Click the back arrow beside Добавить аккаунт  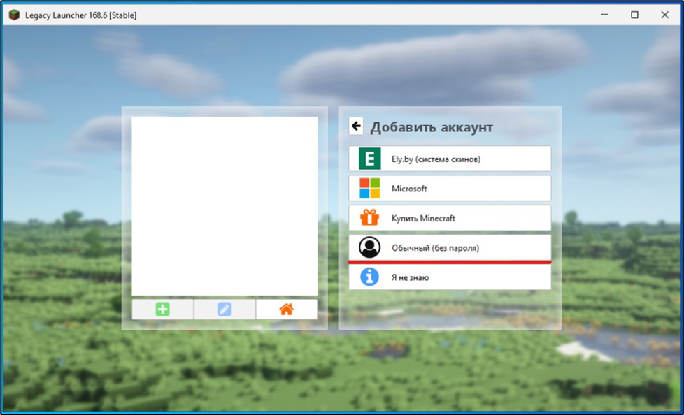tap(356, 126)
